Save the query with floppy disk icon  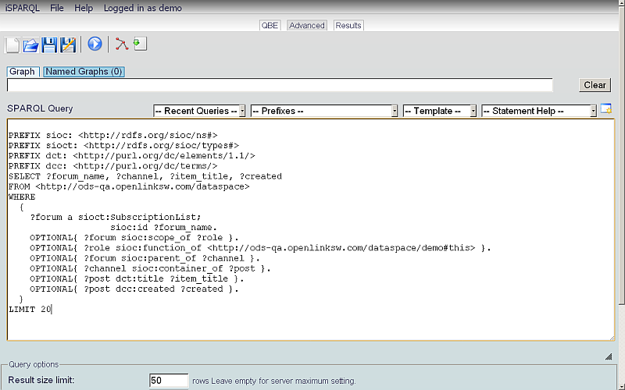49,45
